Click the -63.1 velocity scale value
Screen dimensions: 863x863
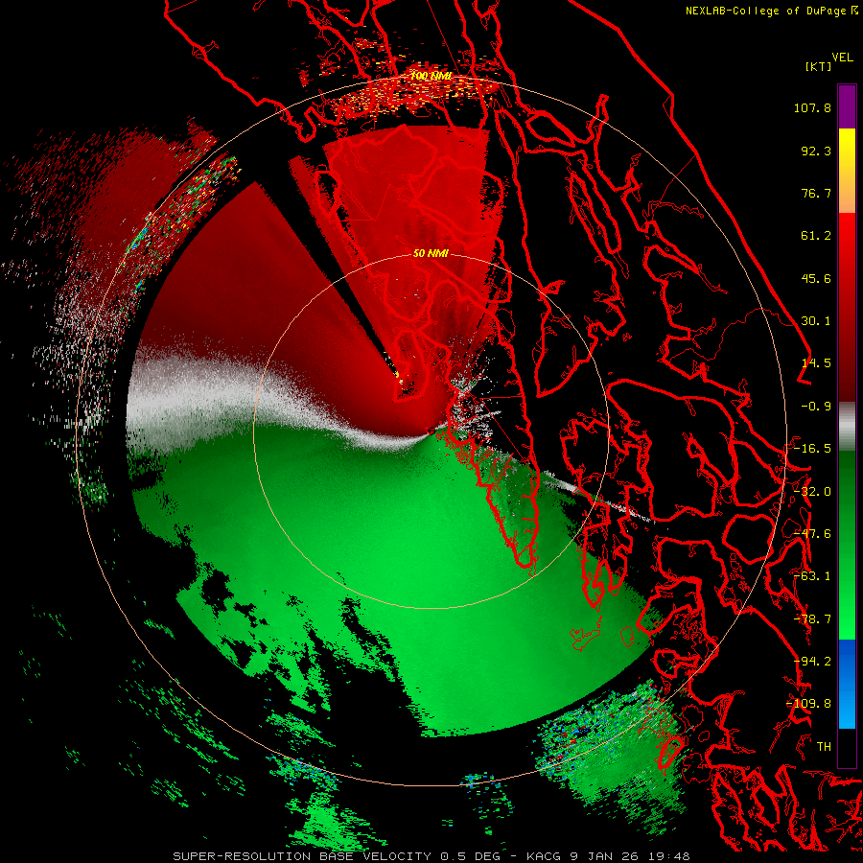pos(812,576)
